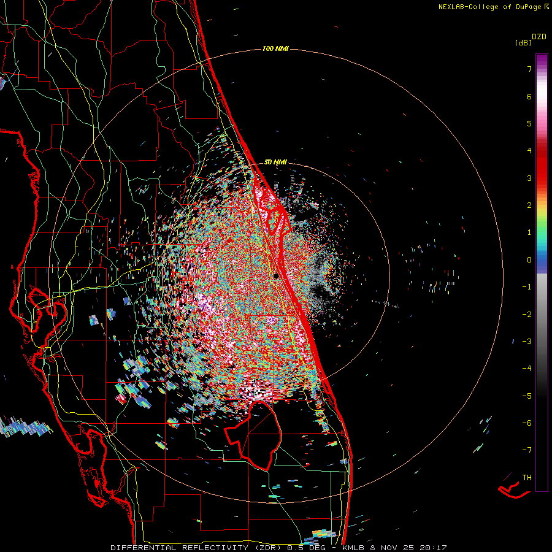Click the DZD product label

click(539, 37)
